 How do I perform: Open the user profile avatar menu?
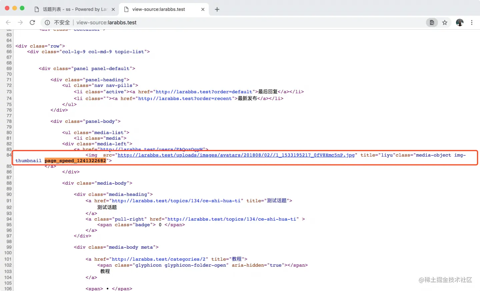(460, 22)
